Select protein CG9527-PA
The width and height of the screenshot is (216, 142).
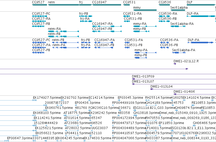pyautogui.click(x=39, y=48)
